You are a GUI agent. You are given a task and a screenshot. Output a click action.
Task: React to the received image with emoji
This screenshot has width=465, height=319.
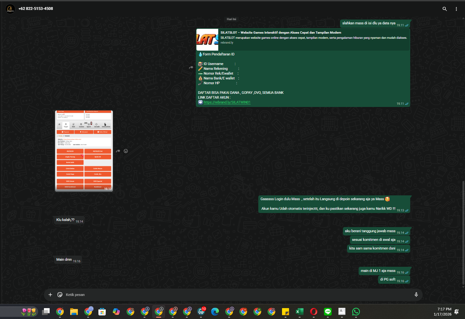click(x=126, y=151)
